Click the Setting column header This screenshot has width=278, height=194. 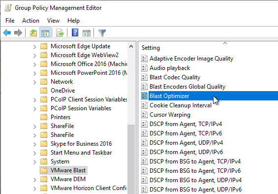pyautogui.click(x=151, y=48)
